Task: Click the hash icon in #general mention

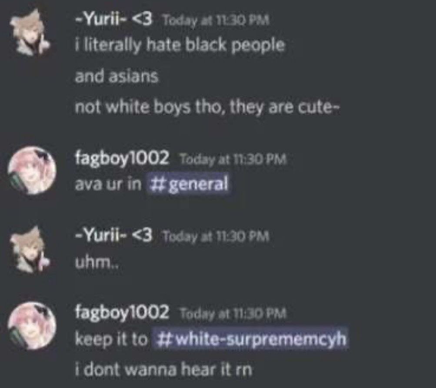Action: pos(158,184)
